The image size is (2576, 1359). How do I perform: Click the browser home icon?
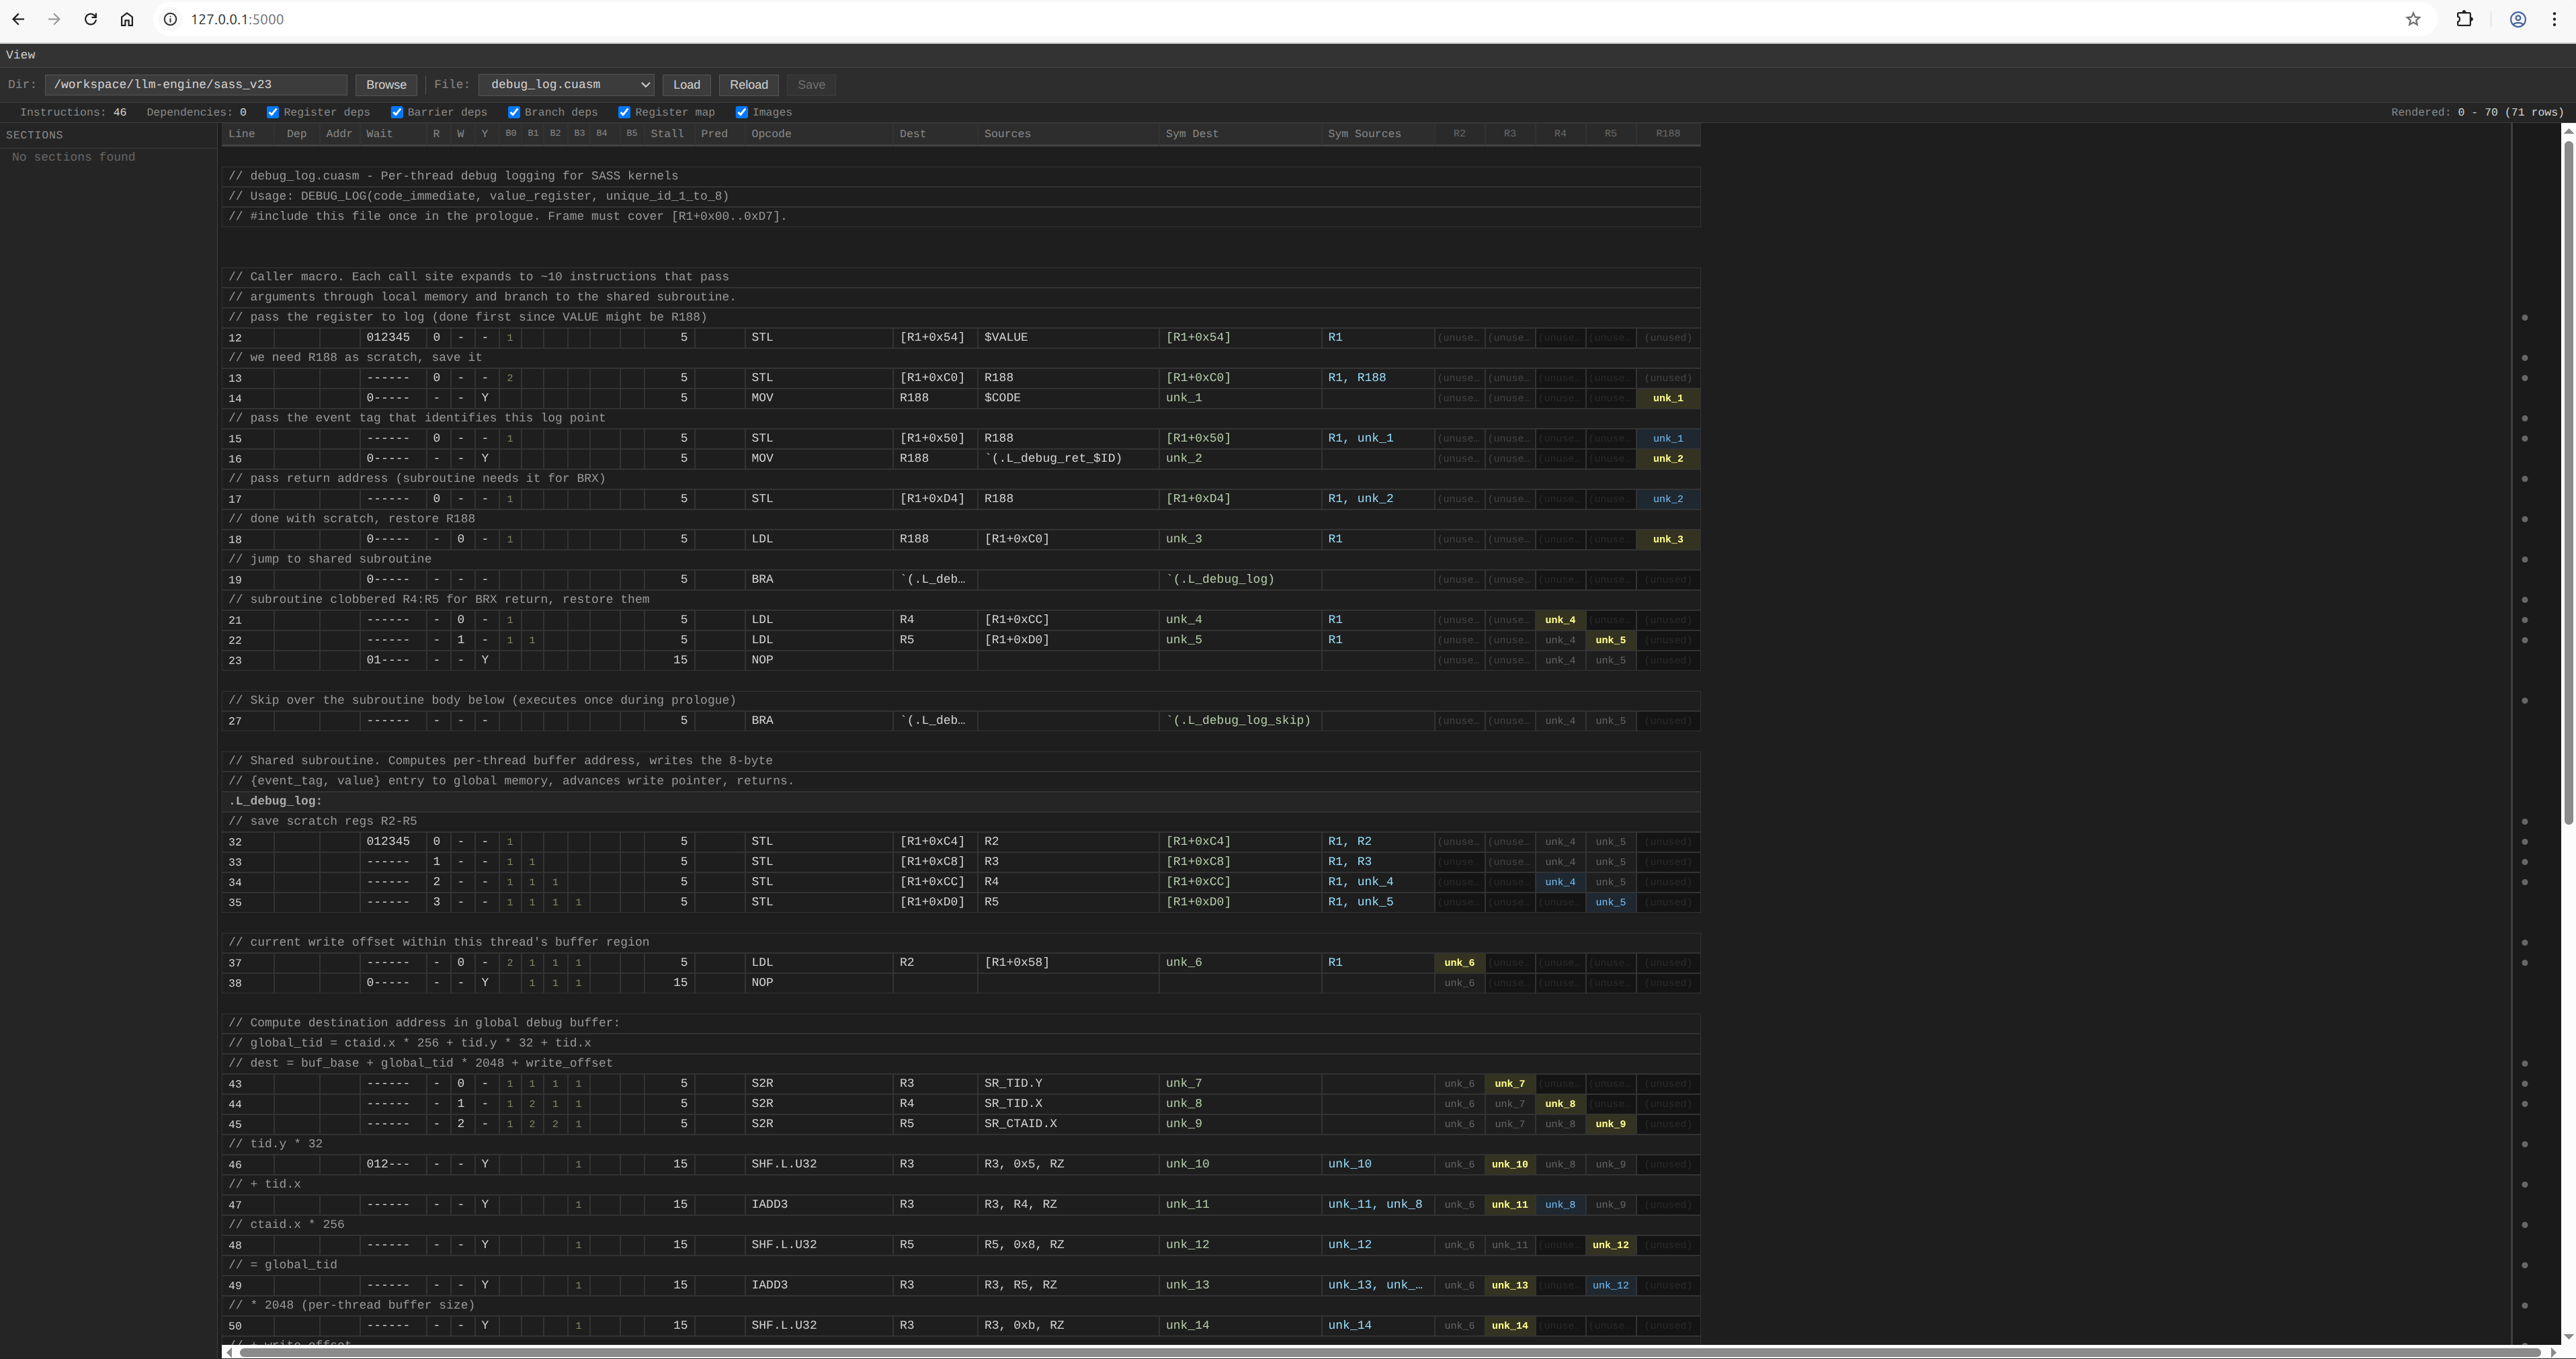click(127, 19)
